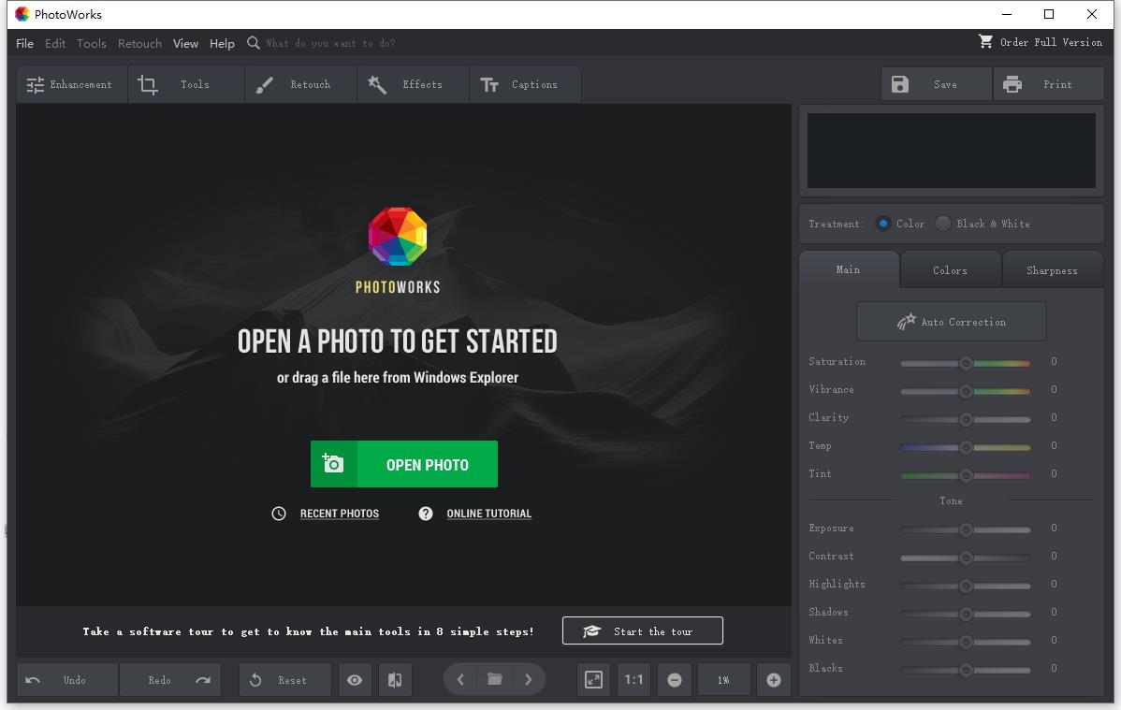Click the zoom out minus icon
The image size is (1121, 710).
675,680
